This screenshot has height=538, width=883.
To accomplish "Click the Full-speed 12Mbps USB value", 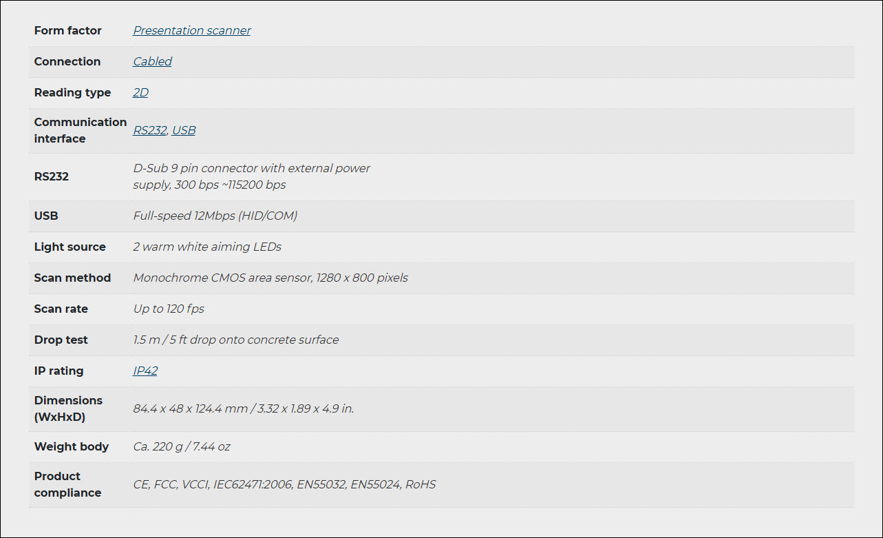I will (x=215, y=216).
